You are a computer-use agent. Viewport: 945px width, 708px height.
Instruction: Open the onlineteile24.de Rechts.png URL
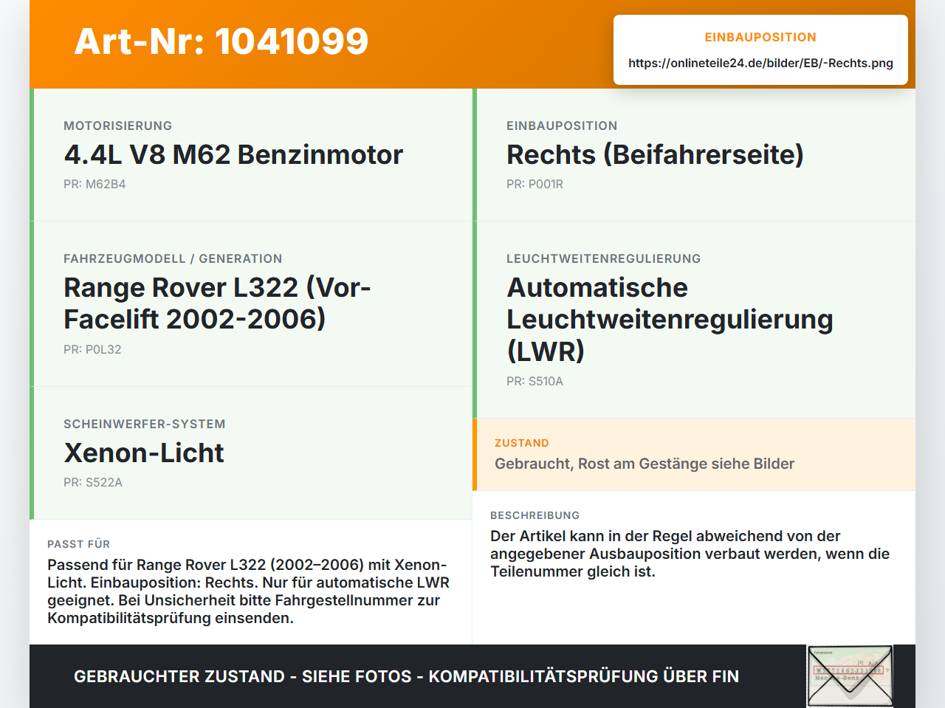point(760,63)
